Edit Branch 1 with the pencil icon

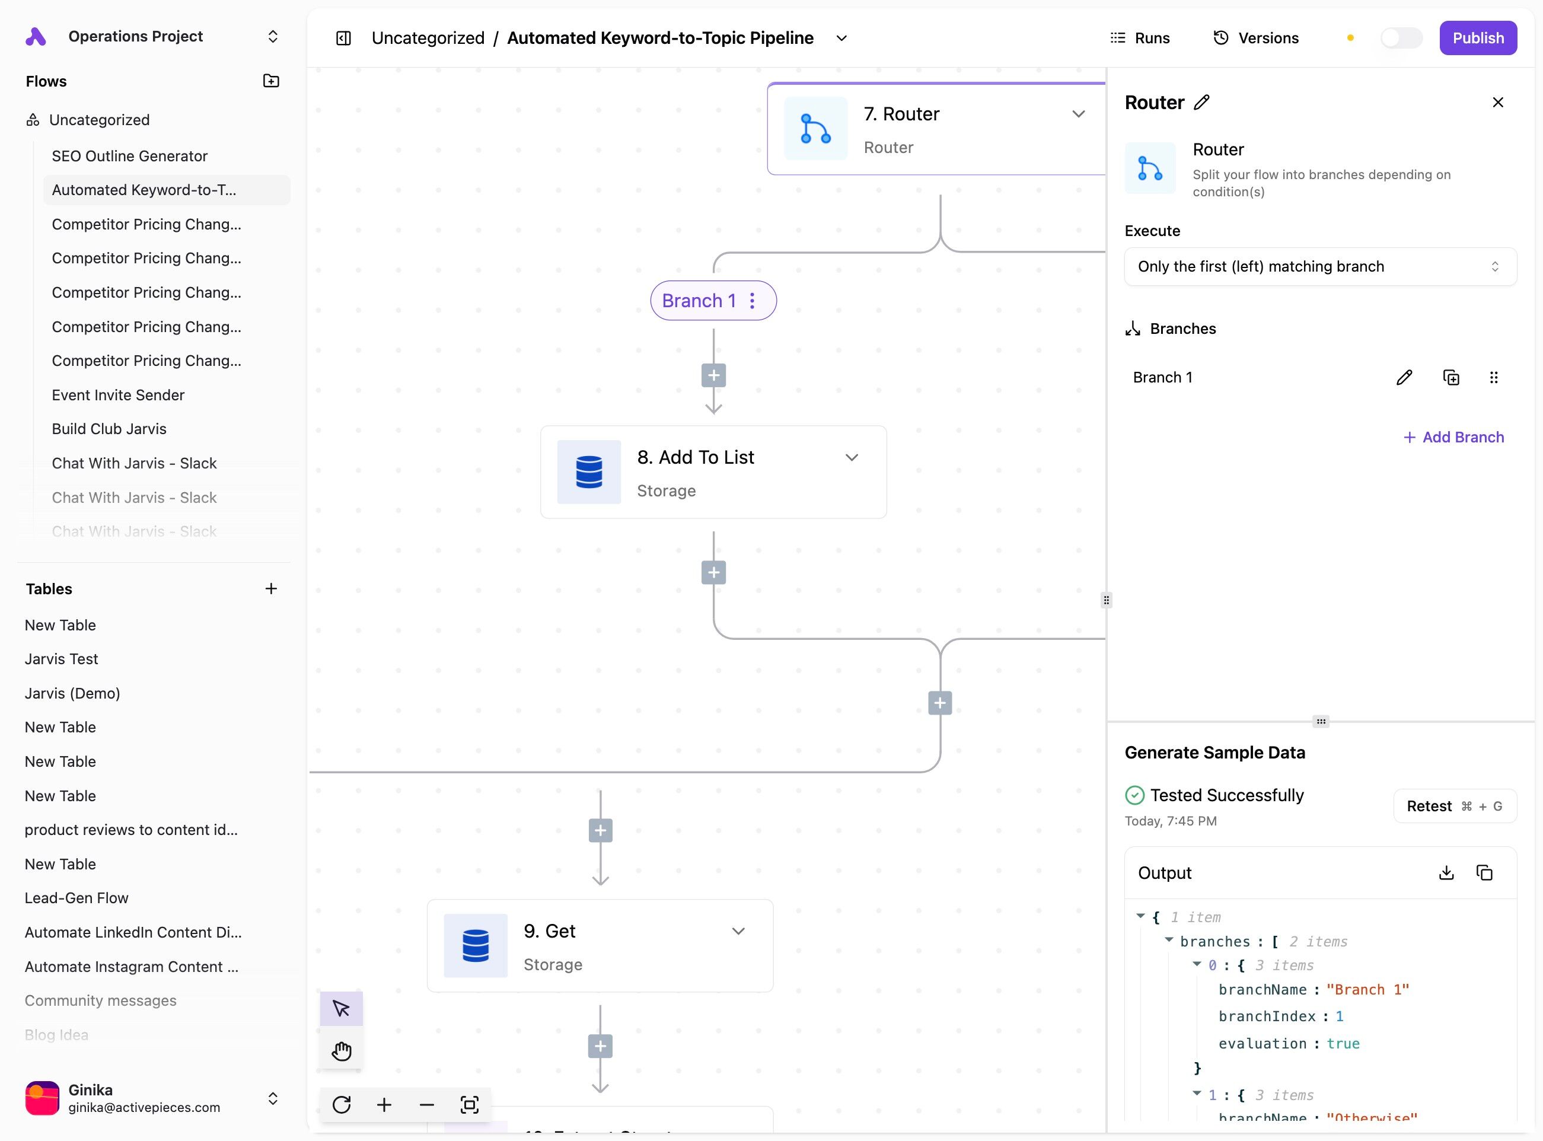pos(1404,377)
